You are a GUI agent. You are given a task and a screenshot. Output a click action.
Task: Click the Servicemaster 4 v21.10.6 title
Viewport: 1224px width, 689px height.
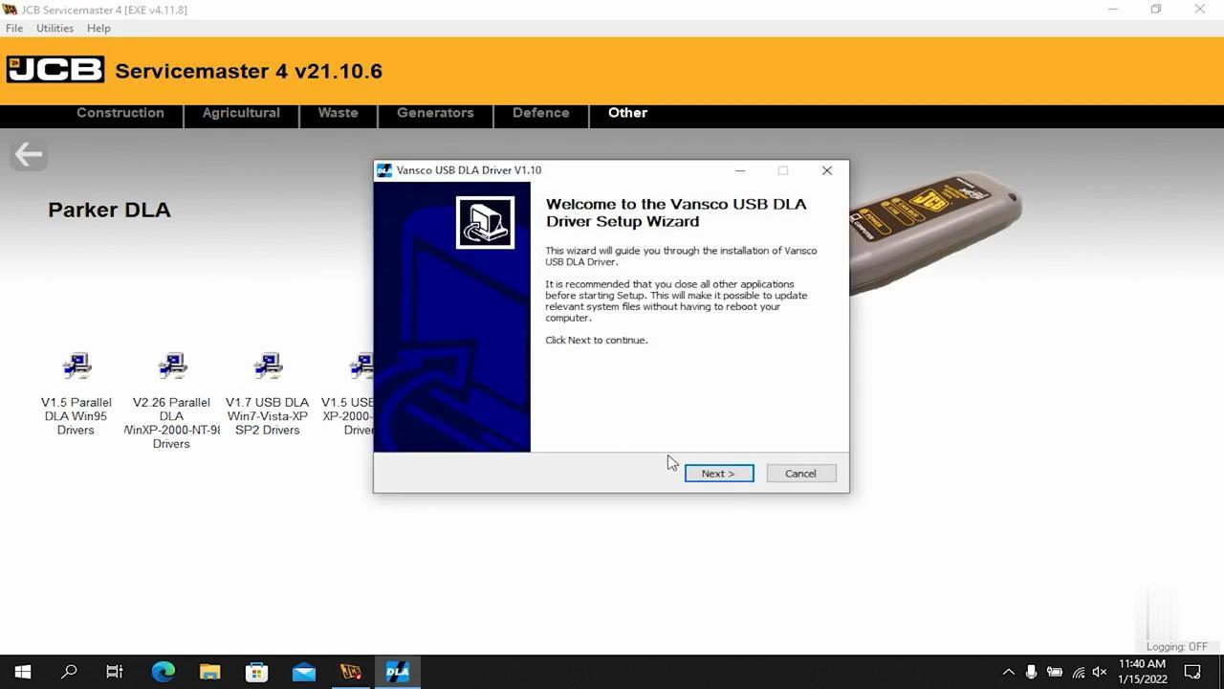click(249, 71)
